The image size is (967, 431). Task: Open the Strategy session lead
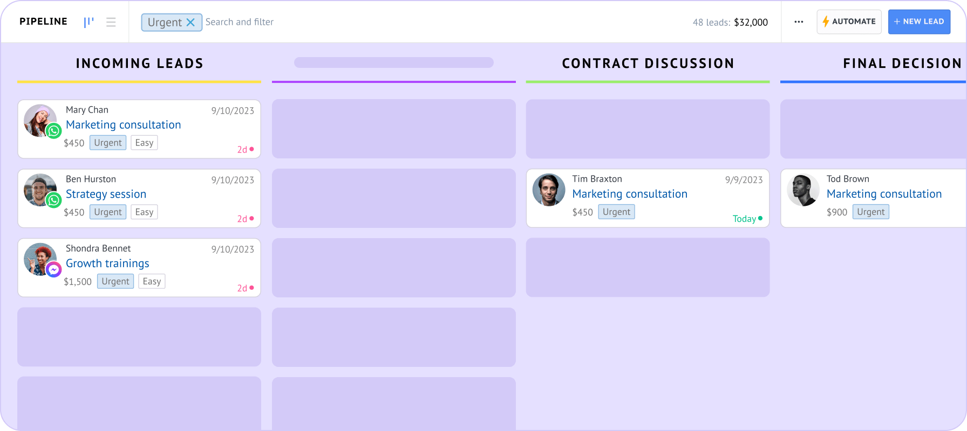106,194
